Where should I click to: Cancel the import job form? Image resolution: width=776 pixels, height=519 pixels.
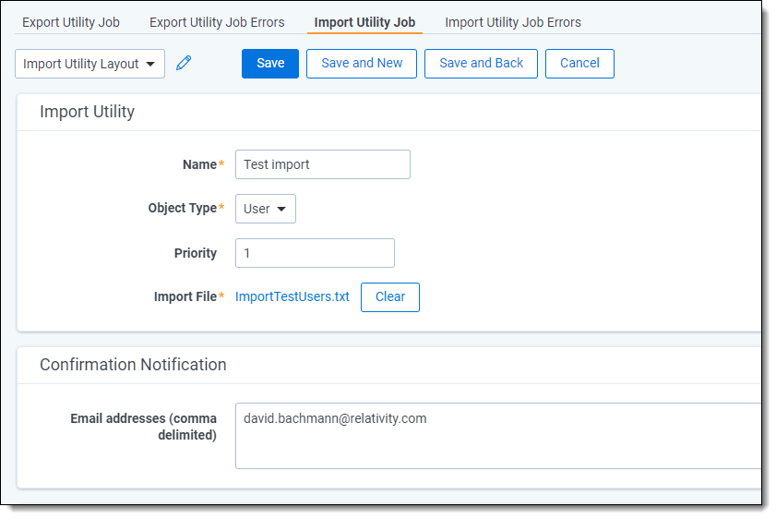click(x=579, y=64)
